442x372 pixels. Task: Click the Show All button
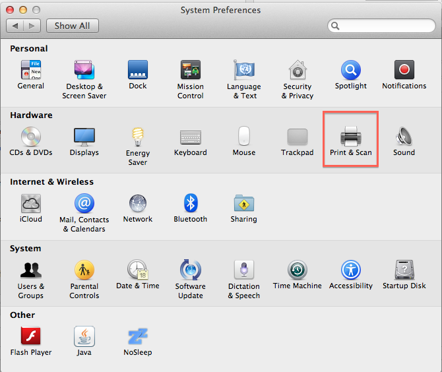pos(73,26)
